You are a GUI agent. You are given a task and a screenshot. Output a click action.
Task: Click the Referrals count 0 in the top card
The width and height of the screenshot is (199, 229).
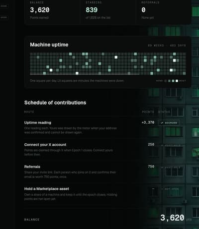click(x=143, y=10)
